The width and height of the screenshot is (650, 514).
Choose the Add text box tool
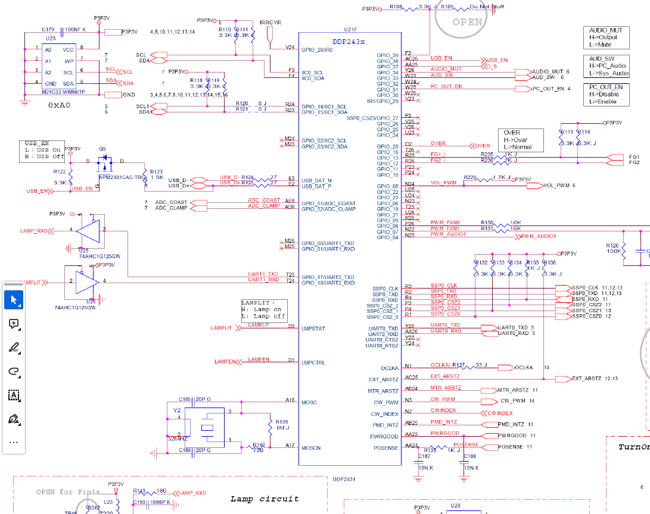pyautogui.click(x=14, y=395)
